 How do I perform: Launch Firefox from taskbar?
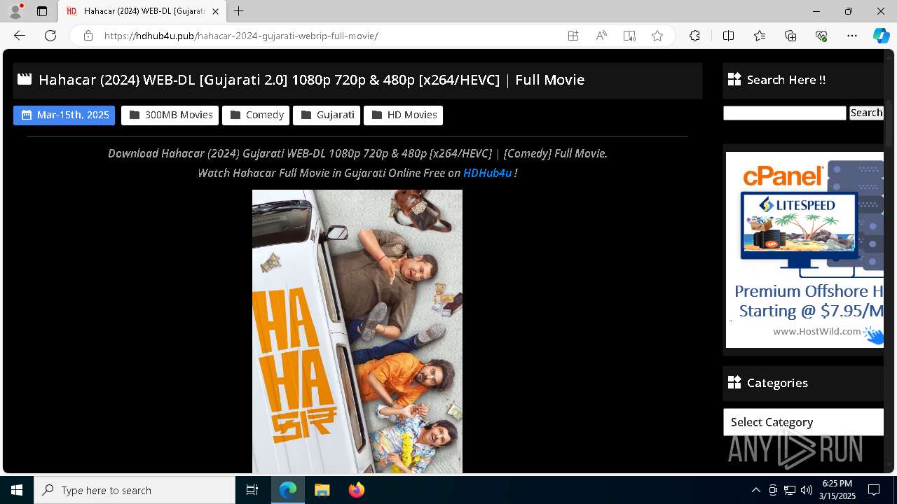coord(356,490)
